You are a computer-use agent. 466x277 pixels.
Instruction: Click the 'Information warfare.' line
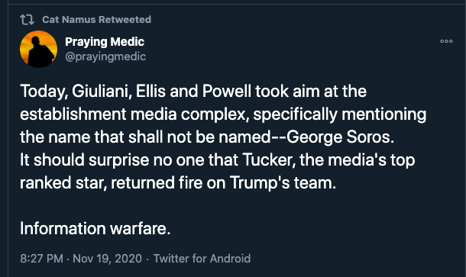pos(95,229)
